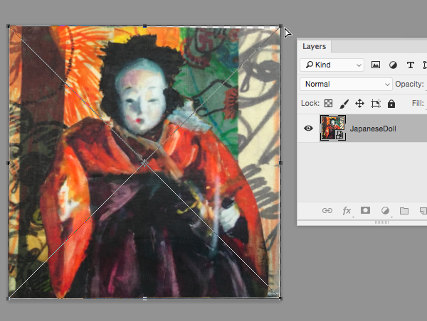The image size is (427, 321).
Task: Filter layers by adjustment layer icon
Action: click(393, 65)
